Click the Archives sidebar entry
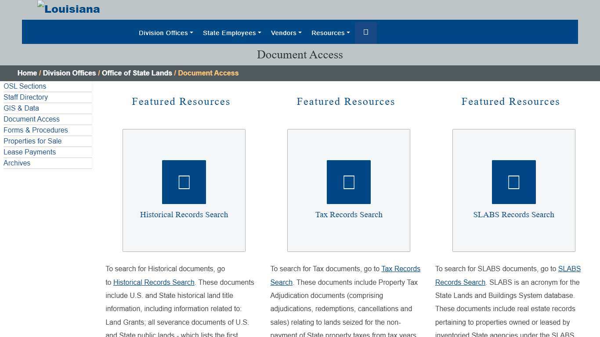This screenshot has width=600, height=337. point(17,163)
